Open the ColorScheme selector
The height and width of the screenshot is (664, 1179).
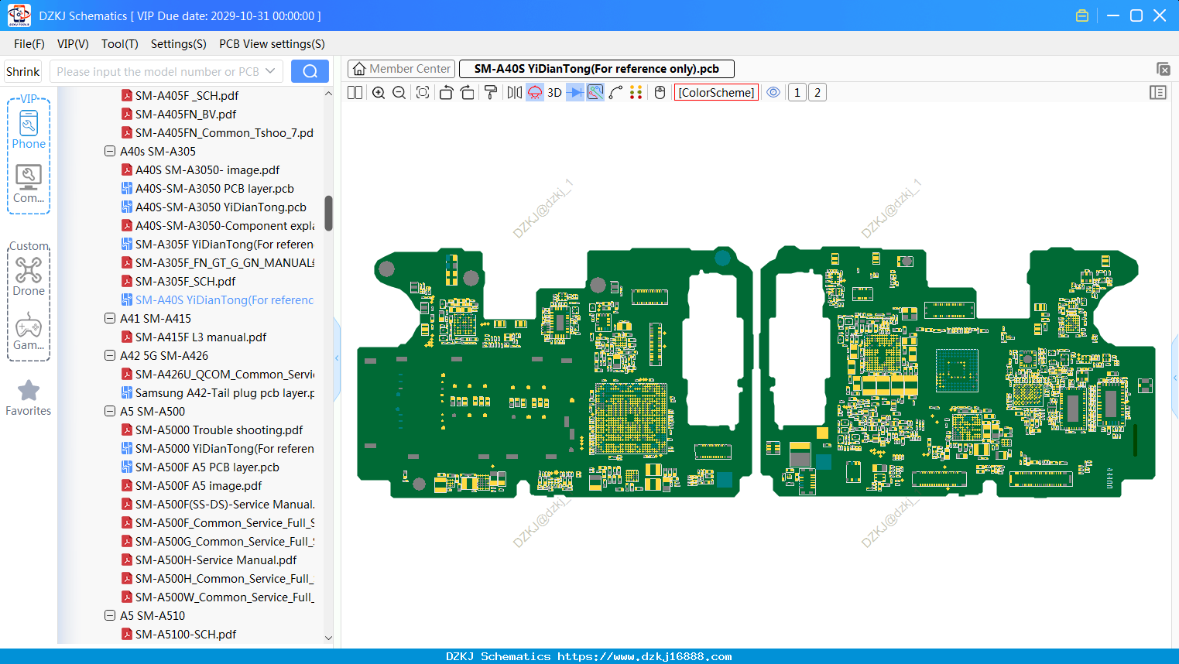coord(716,93)
